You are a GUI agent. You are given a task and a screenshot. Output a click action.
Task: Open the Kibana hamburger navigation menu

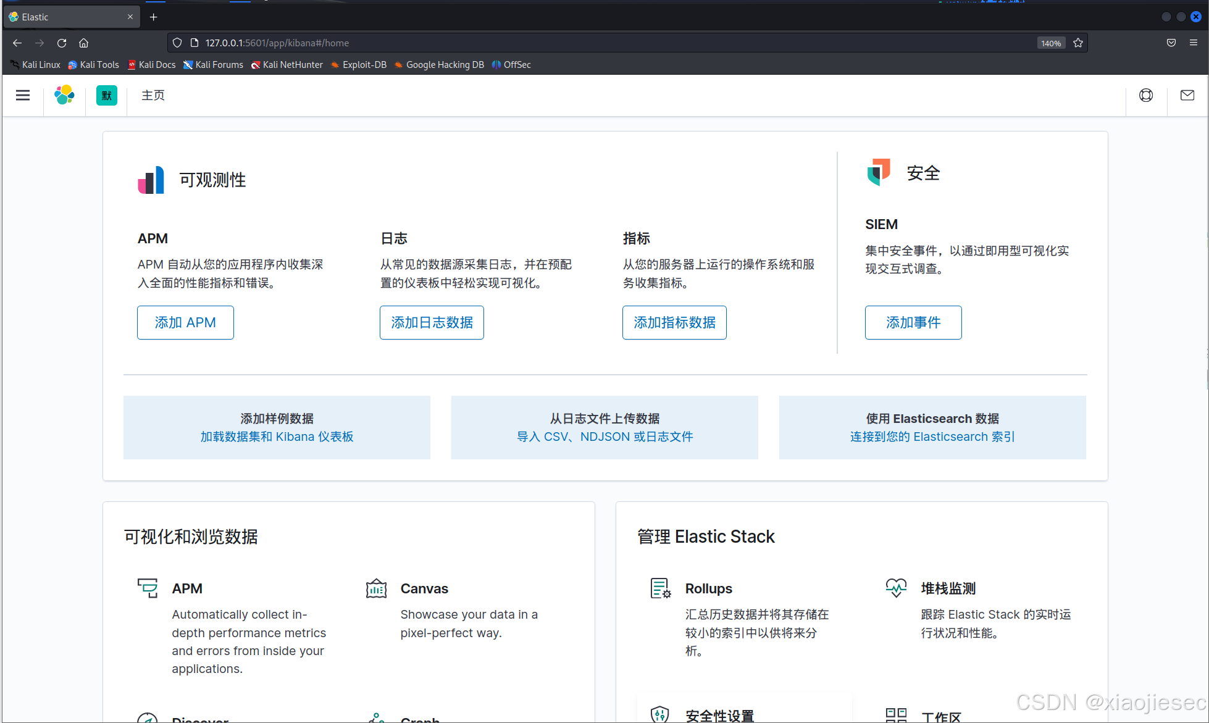pos(23,95)
